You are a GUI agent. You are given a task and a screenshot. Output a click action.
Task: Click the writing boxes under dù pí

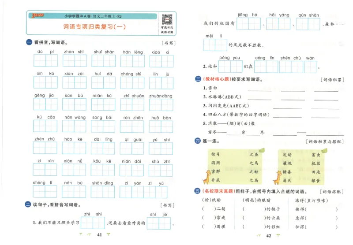coord(46,61)
